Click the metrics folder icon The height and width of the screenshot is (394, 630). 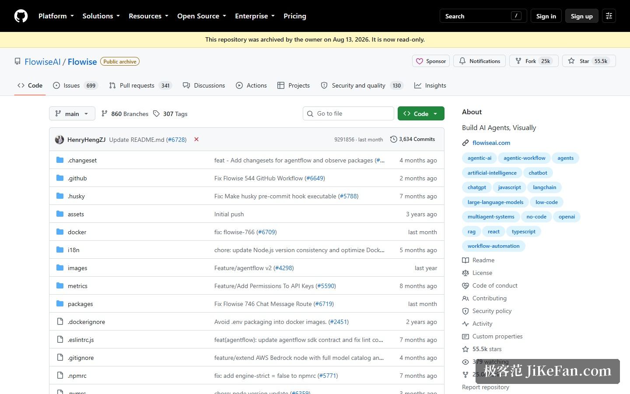point(60,286)
